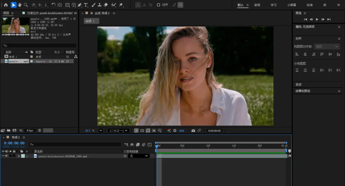The height and width of the screenshot is (186, 345).
Task: Click the Home icon in the toolbar
Action: point(6,5)
